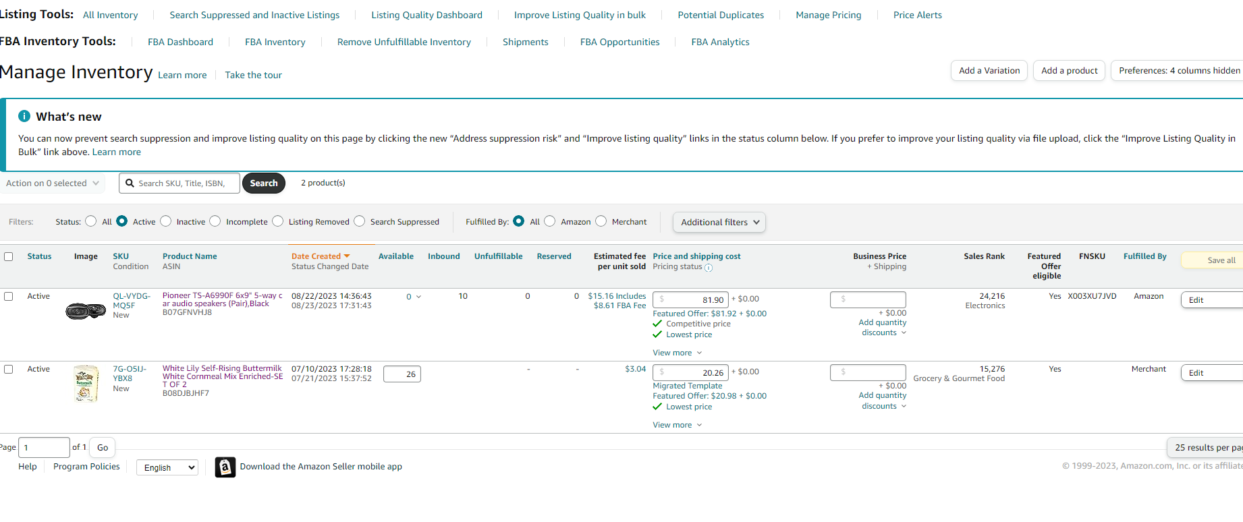
Task: Click the page number input field
Action: point(44,447)
